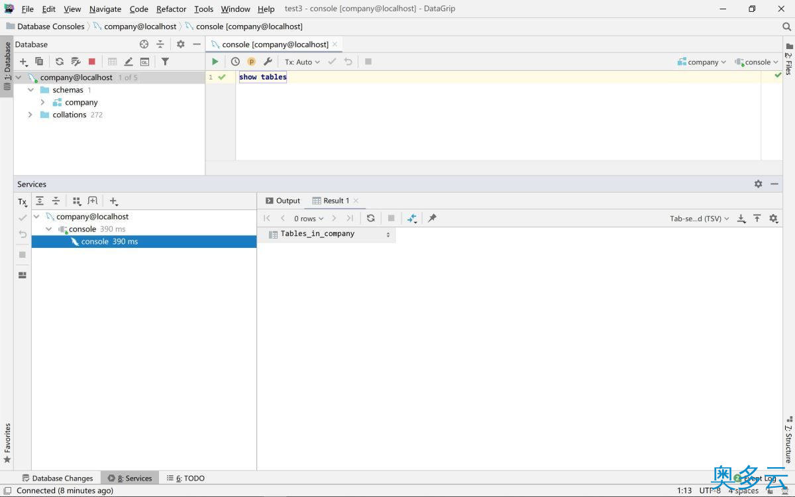Open the 0 rows page size dropdown
This screenshot has width=795, height=497.
tap(309, 218)
